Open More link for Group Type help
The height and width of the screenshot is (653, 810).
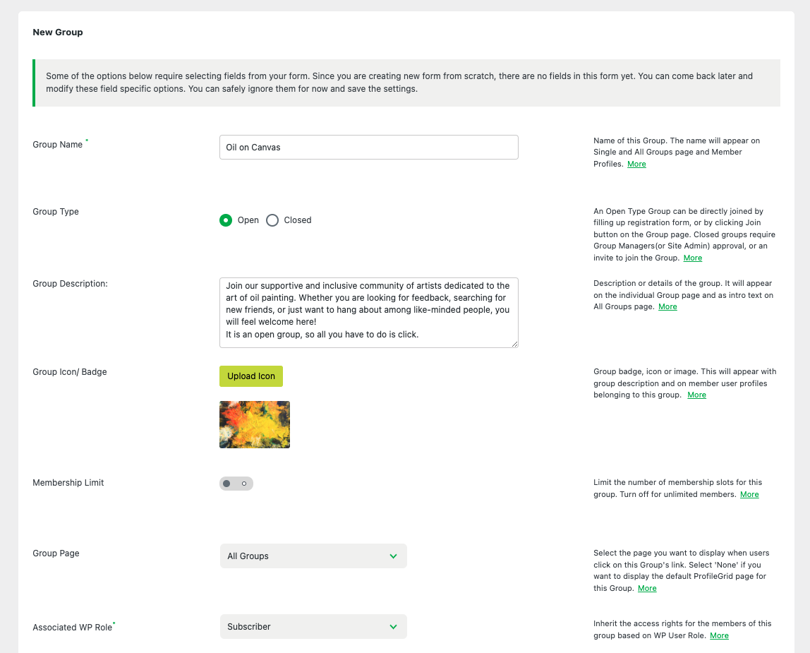pos(693,258)
